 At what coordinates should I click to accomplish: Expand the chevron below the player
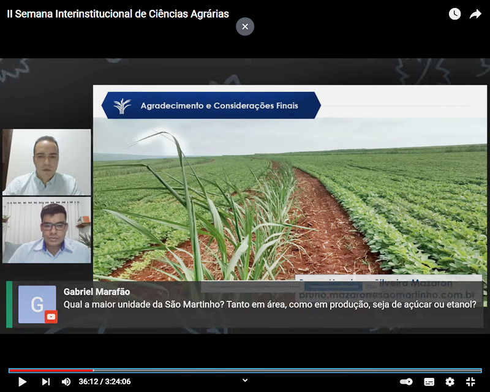tap(245, 380)
